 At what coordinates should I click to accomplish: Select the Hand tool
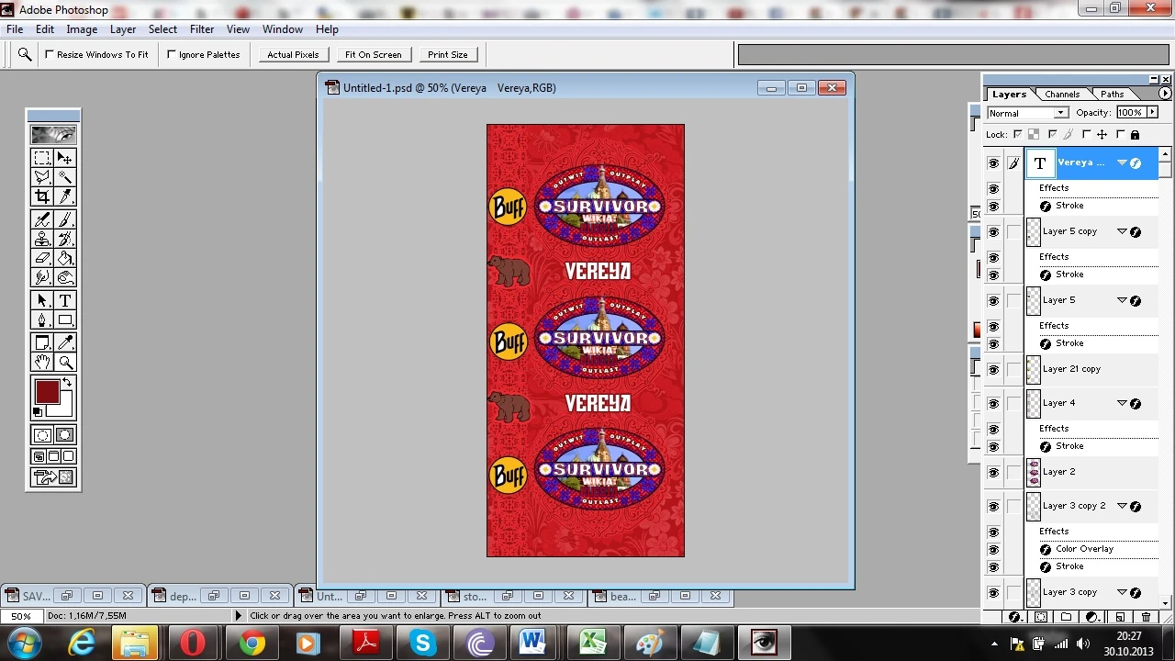(x=42, y=362)
